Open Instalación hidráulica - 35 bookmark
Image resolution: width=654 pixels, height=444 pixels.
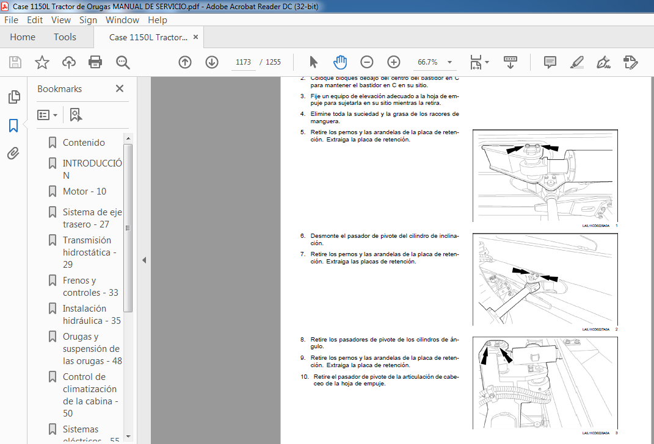[92, 314]
